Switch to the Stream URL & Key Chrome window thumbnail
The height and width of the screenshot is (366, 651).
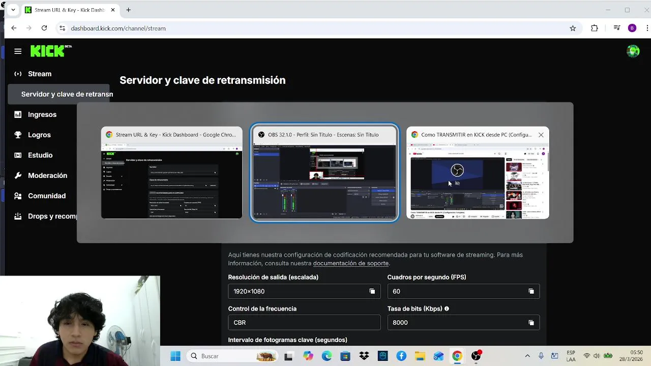click(171, 173)
